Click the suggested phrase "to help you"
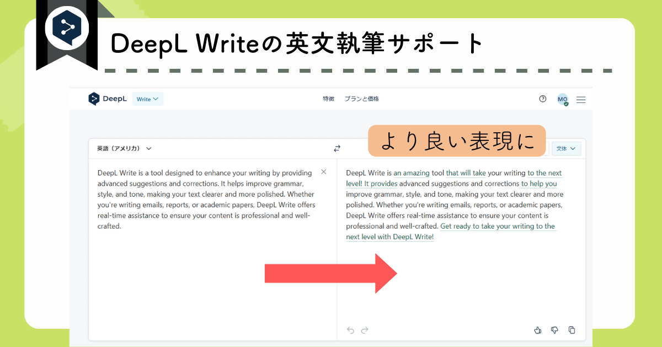The height and width of the screenshot is (347, 662). click(539, 183)
